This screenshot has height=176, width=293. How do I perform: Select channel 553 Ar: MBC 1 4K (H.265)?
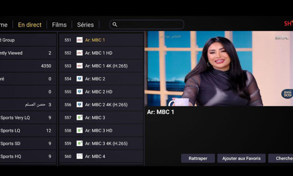(101, 66)
